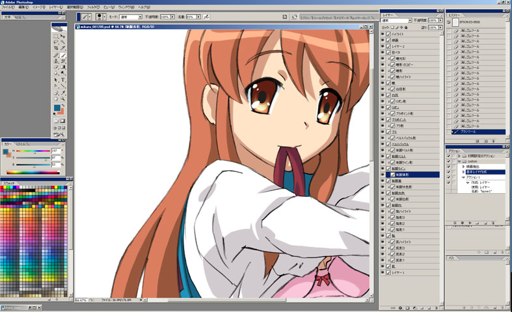The image size is (512, 312).
Task: Click the background color swatch in toolbox
Action: pyautogui.click(x=61, y=112)
